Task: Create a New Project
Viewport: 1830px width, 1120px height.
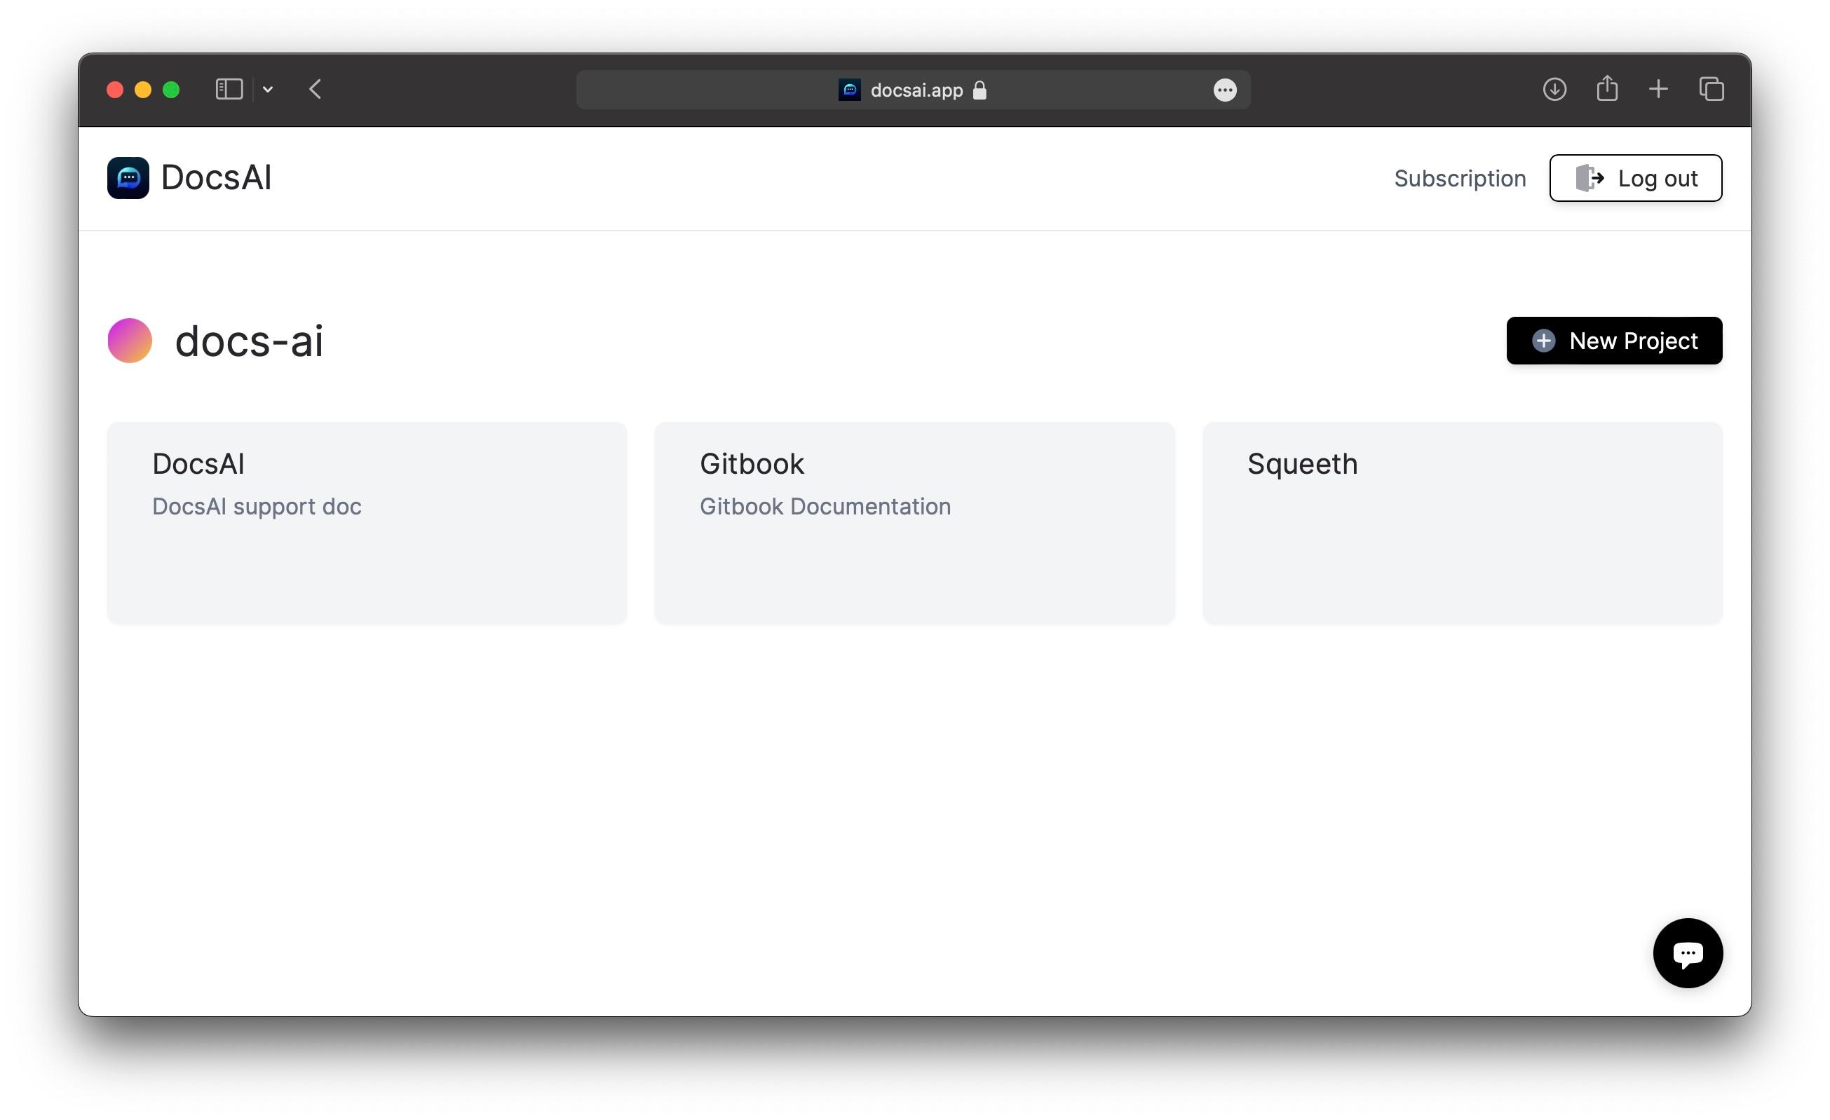Action: pos(1613,341)
